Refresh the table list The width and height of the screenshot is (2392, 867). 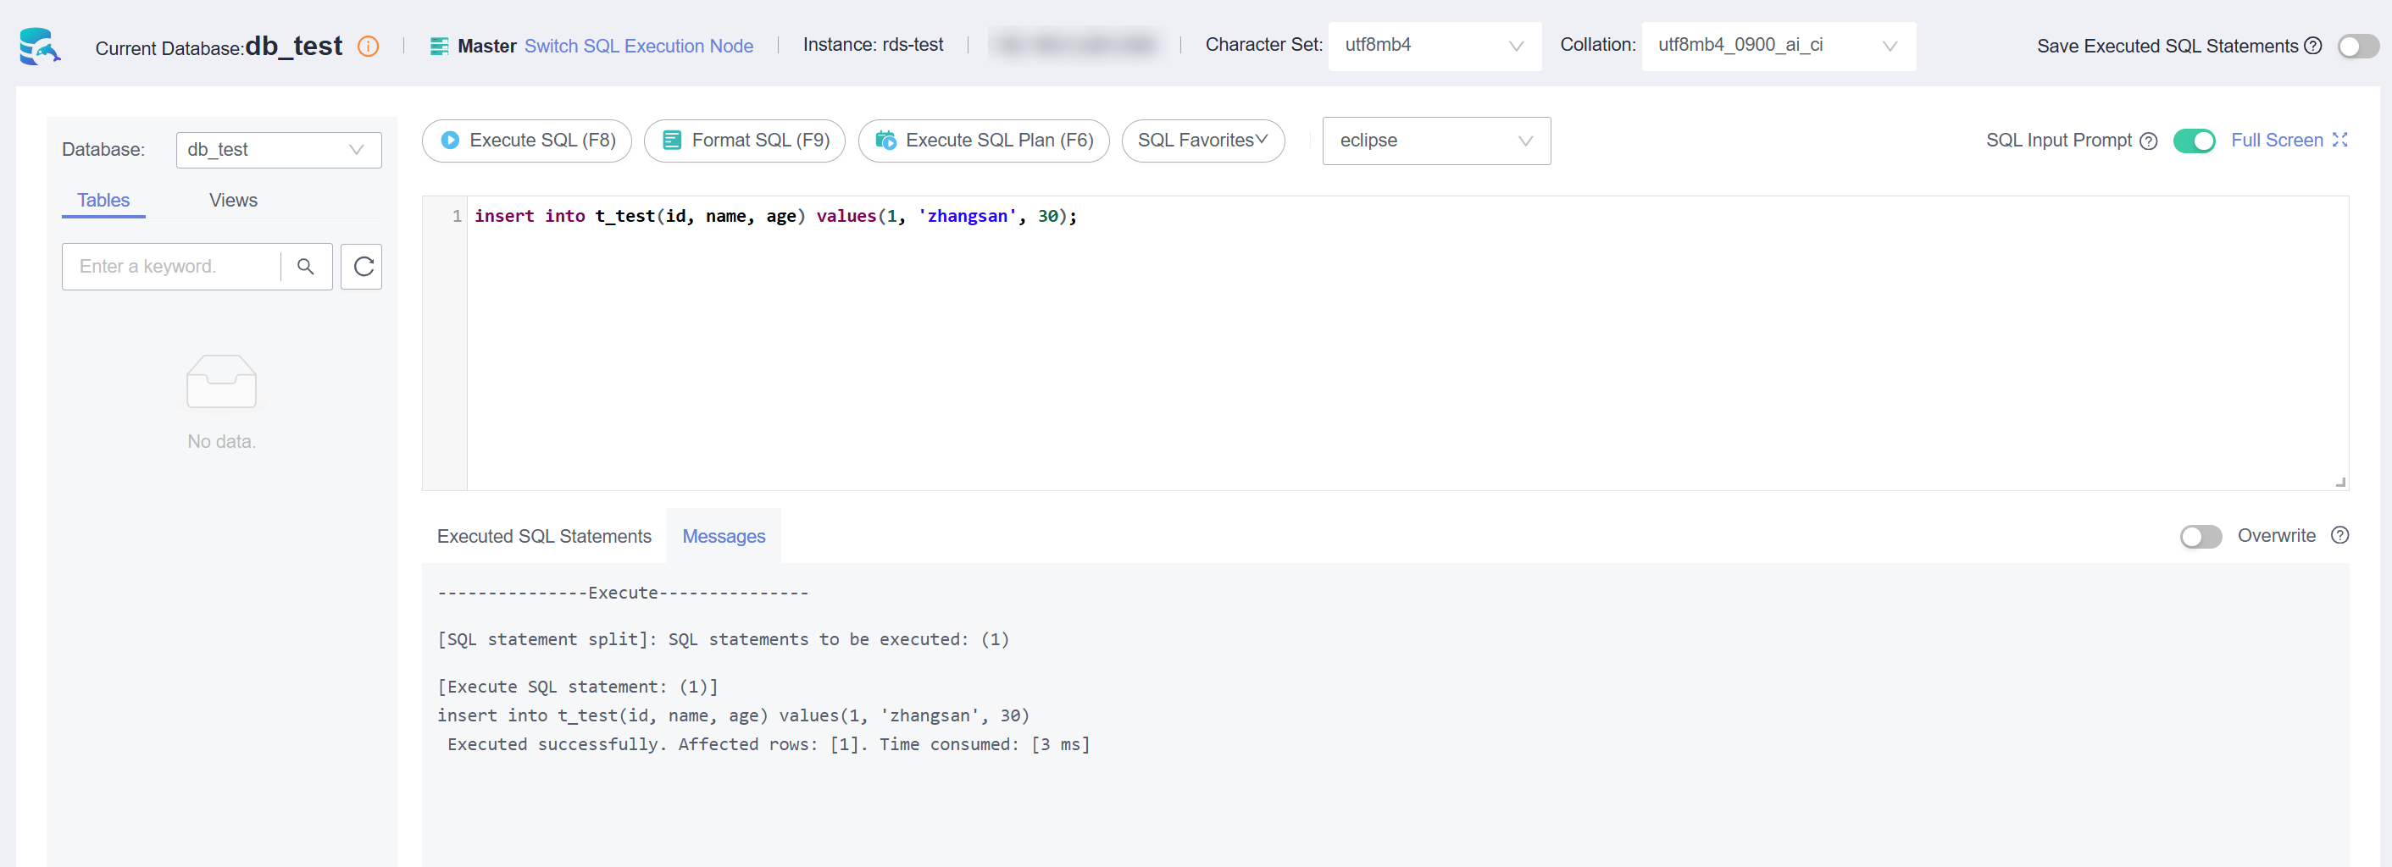[x=362, y=267]
